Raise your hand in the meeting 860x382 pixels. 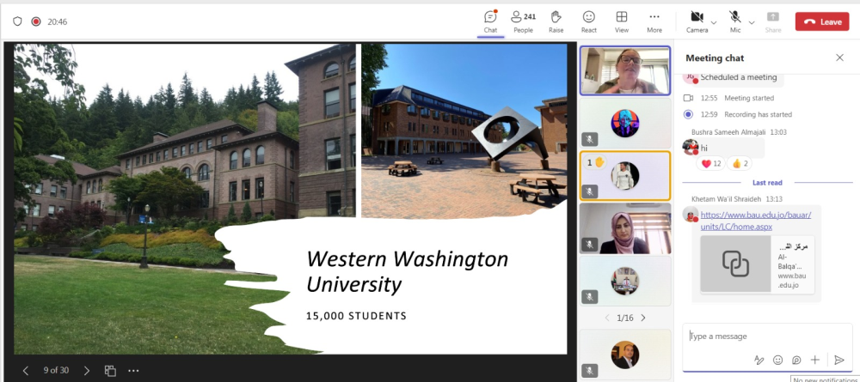point(556,21)
